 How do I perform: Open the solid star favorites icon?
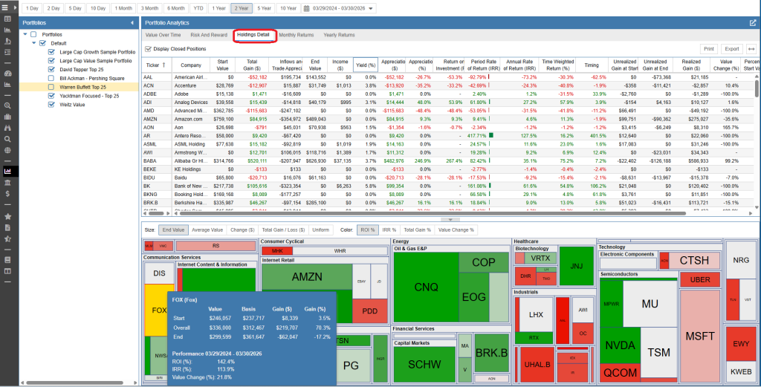(x=7, y=216)
